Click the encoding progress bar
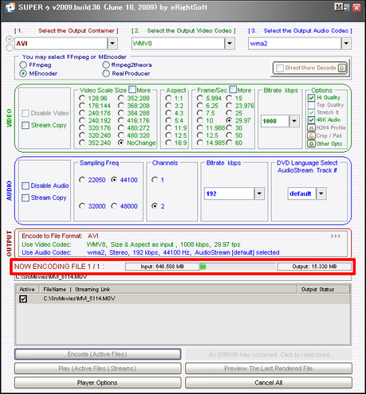Image resolution: width=366 pixels, height=394 pixels. tap(238, 267)
